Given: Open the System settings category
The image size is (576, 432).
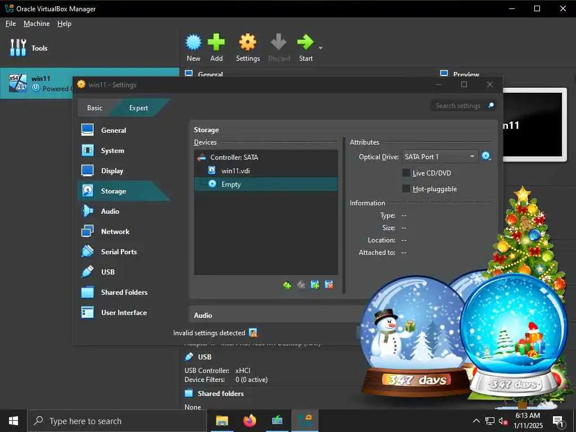Looking at the screenshot, I should coord(112,150).
